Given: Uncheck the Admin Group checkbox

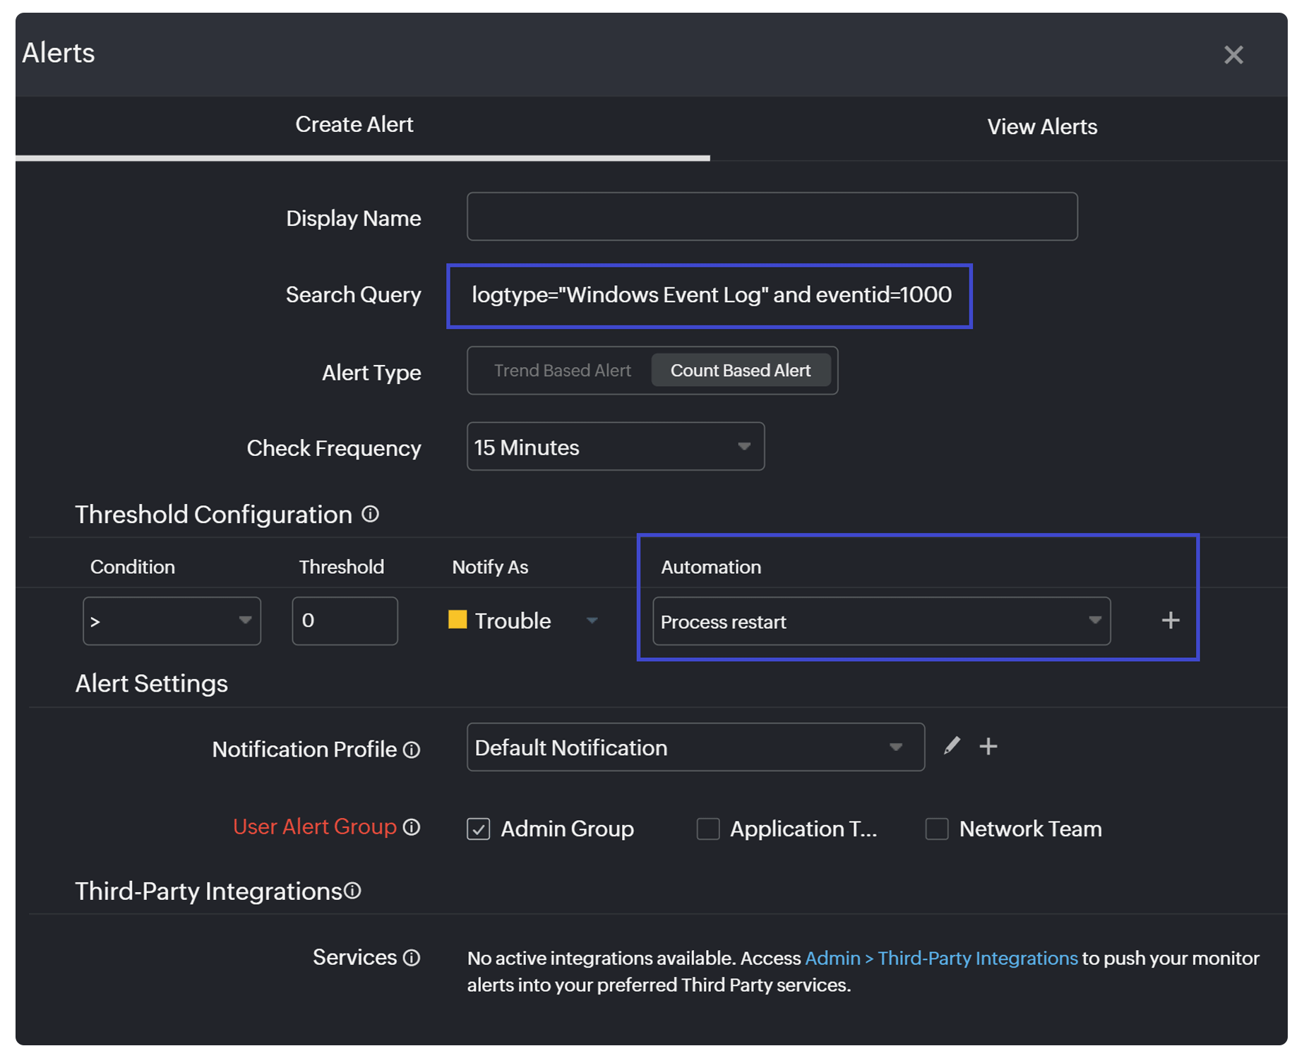Looking at the screenshot, I should point(478,829).
